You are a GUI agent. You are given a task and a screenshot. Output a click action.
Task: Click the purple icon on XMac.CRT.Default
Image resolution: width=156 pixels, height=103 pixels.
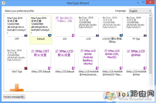pyautogui.click(x=50, y=68)
